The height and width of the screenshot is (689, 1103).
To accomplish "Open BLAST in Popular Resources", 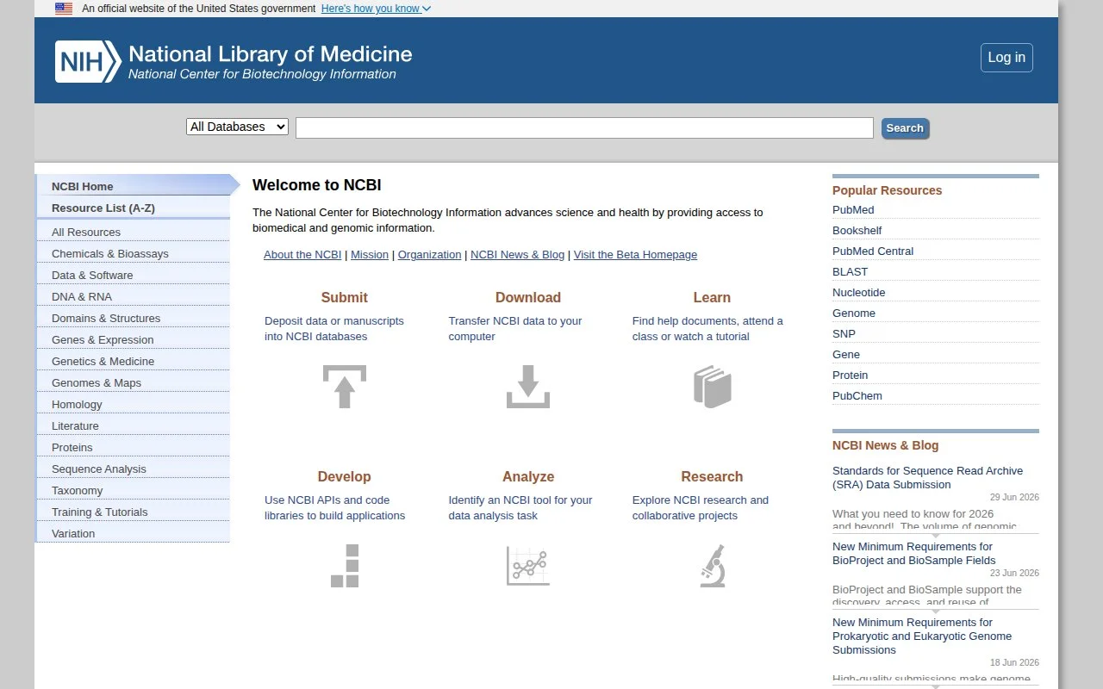I will pyautogui.click(x=851, y=271).
